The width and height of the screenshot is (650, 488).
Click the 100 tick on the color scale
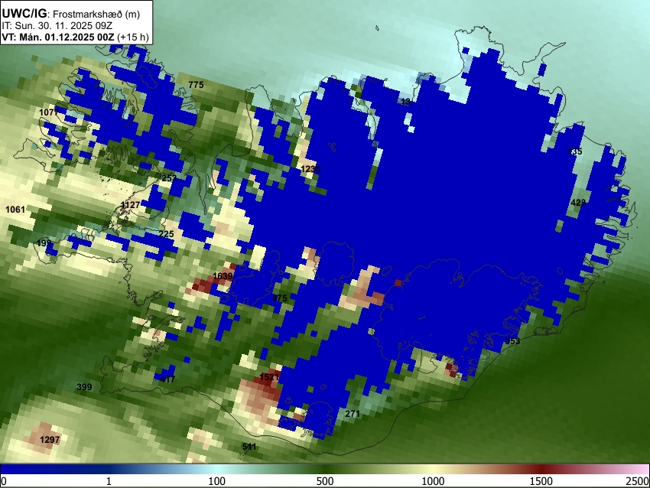coord(217,481)
